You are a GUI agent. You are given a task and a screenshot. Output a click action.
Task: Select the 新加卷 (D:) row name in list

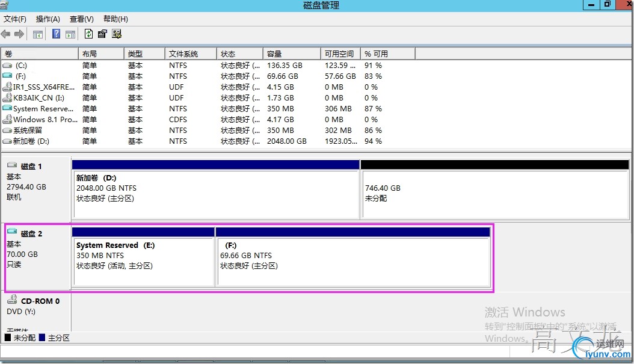(x=31, y=141)
